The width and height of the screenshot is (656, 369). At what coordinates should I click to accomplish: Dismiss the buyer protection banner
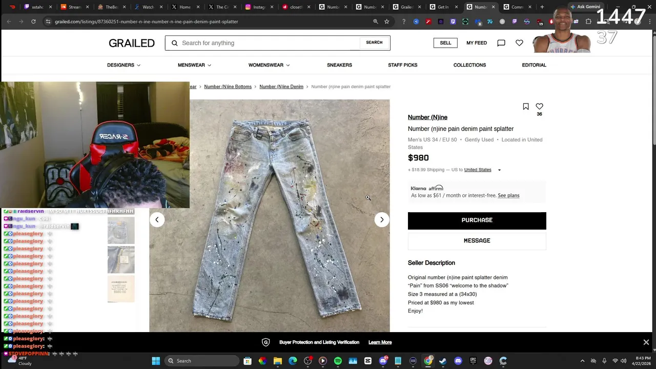click(646, 342)
